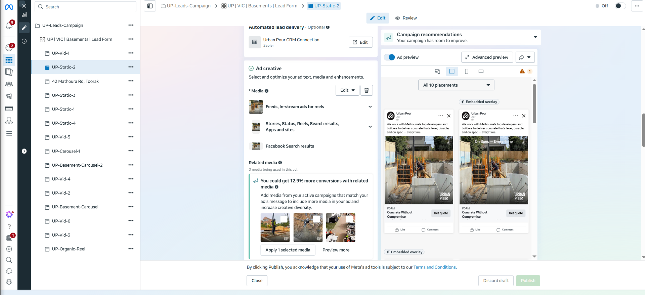Open the audiences people icon

point(9,84)
